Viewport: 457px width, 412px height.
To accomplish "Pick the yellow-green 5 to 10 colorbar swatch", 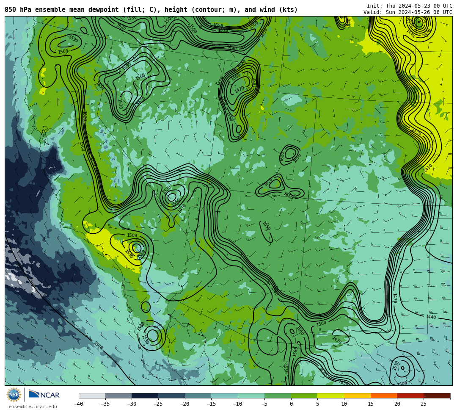I will tap(331, 395).
